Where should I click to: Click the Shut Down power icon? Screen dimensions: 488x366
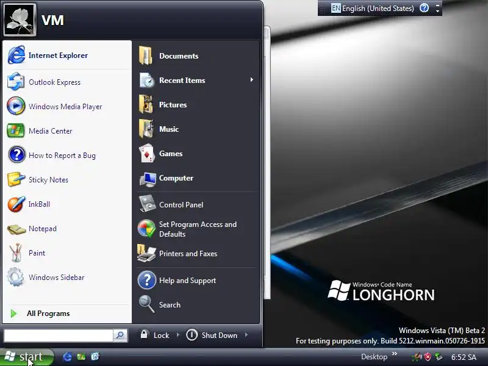192,335
